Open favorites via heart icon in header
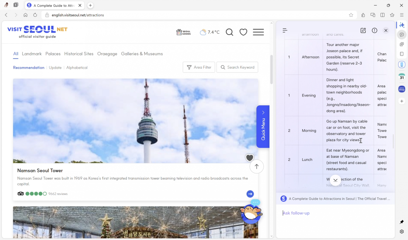Screen dimensions: 408x240 tap(243, 32)
